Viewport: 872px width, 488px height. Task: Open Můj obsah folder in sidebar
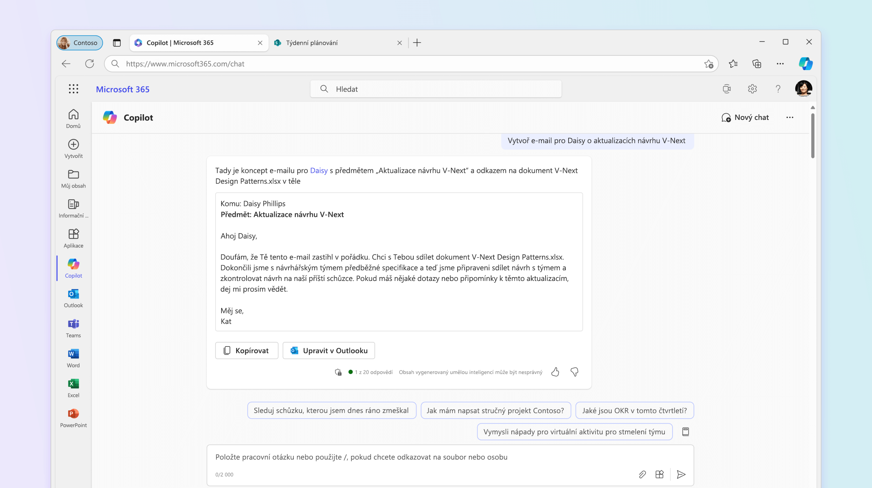coord(73,179)
